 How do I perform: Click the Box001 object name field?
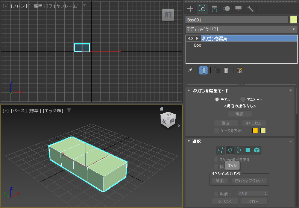point(237,20)
